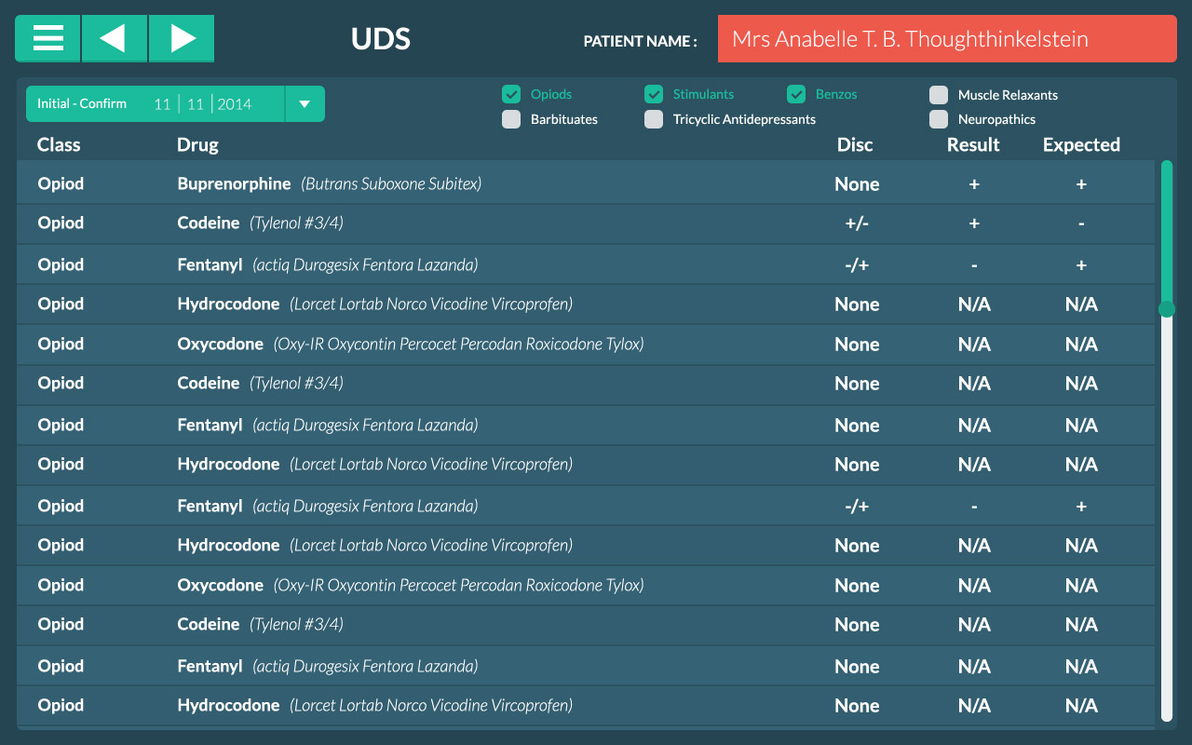The image size is (1192, 745).
Task: Sort by the Expected column header
Action: coord(1081,144)
